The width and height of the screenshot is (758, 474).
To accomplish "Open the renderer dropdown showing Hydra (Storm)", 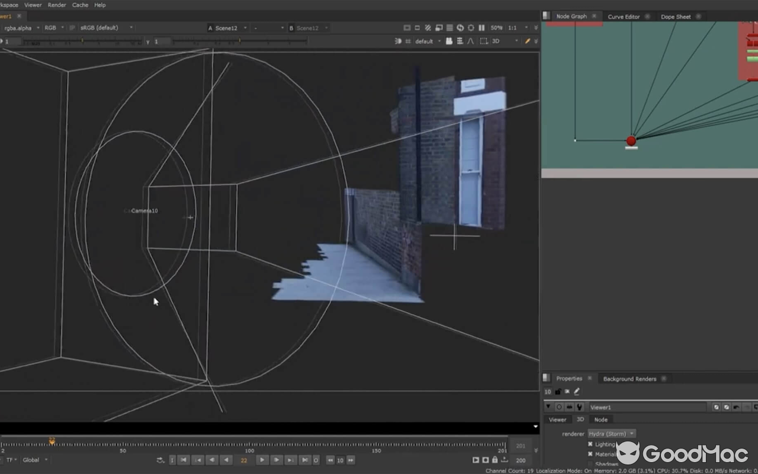I will 611,433.
